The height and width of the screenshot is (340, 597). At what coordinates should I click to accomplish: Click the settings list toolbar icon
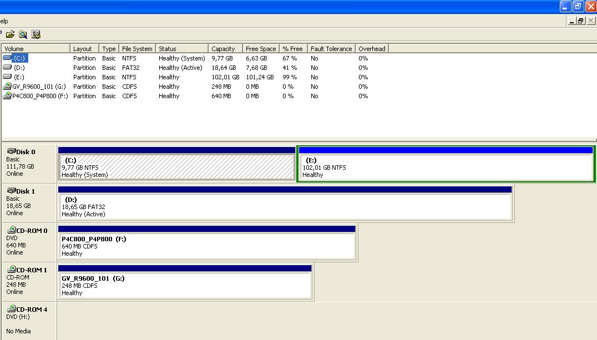36,34
